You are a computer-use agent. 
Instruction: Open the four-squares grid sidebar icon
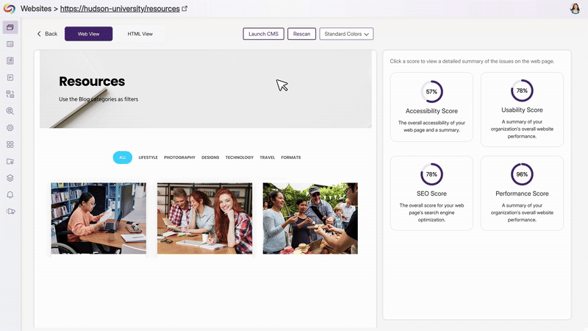10,144
